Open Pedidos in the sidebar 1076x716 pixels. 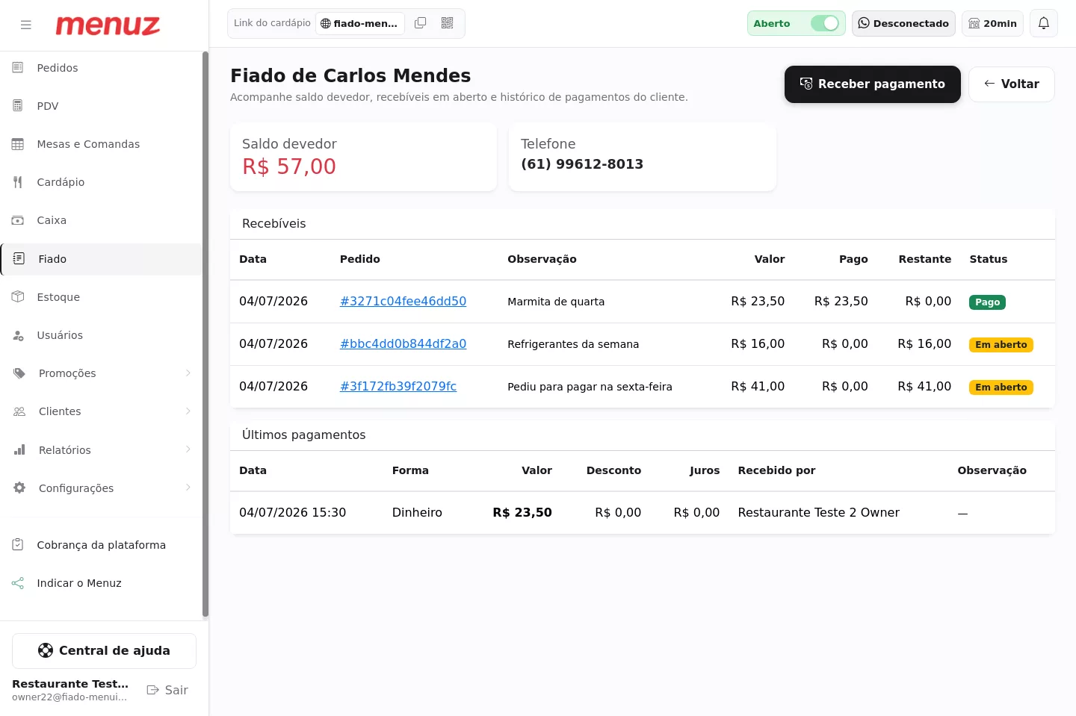tap(102, 68)
